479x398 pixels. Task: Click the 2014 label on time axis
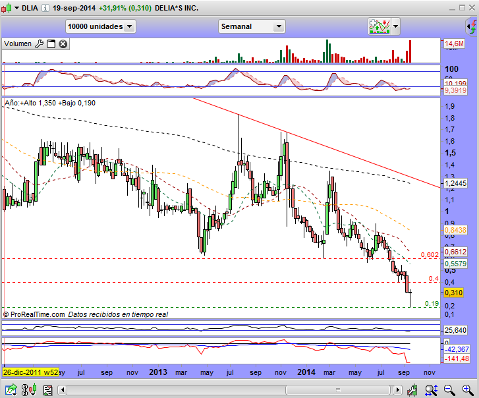pyautogui.click(x=306, y=372)
